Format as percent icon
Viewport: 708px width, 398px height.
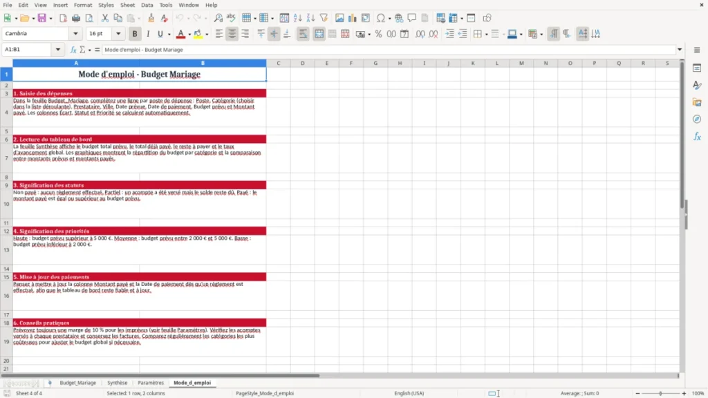pyautogui.click(x=378, y=34)
